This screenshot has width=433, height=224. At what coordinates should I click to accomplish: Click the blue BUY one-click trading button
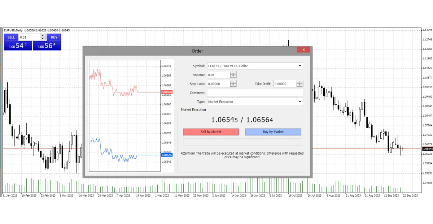tap(54, 37)
